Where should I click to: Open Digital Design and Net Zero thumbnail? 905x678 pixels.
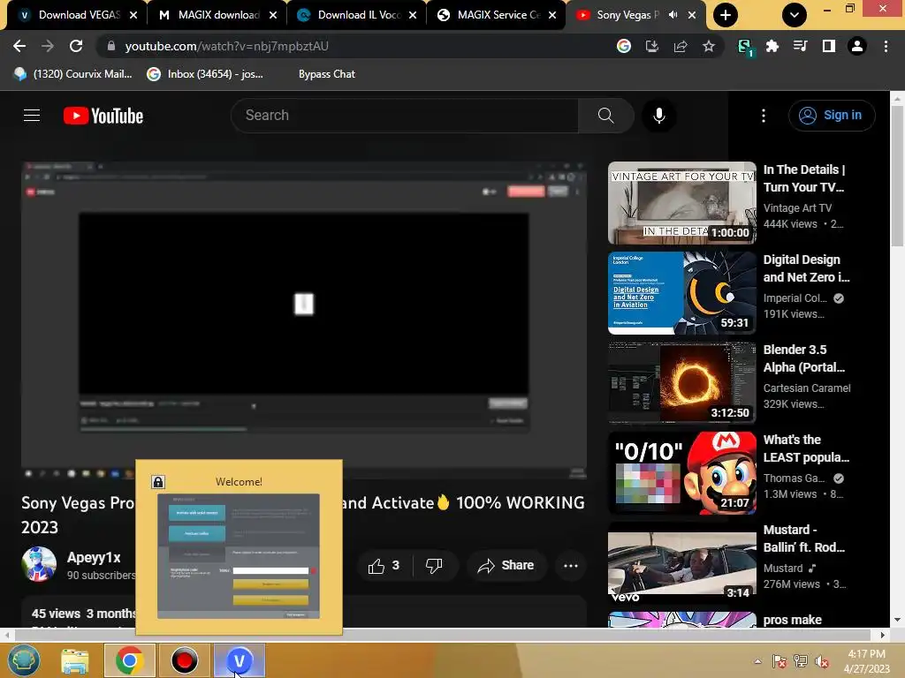[682, 293]
